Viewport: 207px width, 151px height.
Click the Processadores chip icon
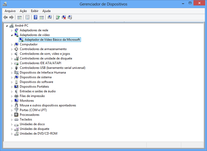pos(16,115)
